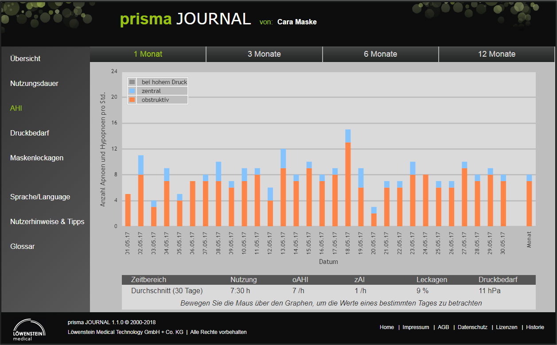This screenshot has width=557, height=345.
Task: Click the shortest bar for 20.05.17
Action: pyautogui.click(x=374, y=217)
